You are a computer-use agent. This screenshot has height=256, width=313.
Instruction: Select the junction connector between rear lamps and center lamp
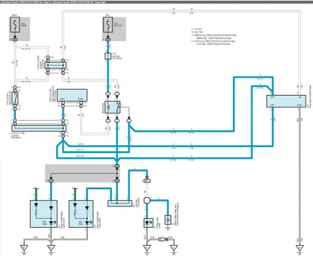[120, 203]
